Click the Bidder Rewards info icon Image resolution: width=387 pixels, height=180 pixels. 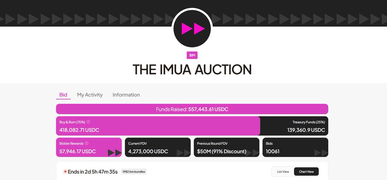tap(87, 143)
